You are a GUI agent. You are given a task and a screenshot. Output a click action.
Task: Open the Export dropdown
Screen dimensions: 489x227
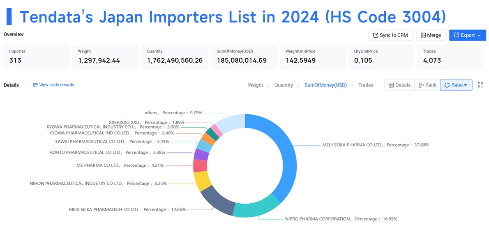coord(468,35)
